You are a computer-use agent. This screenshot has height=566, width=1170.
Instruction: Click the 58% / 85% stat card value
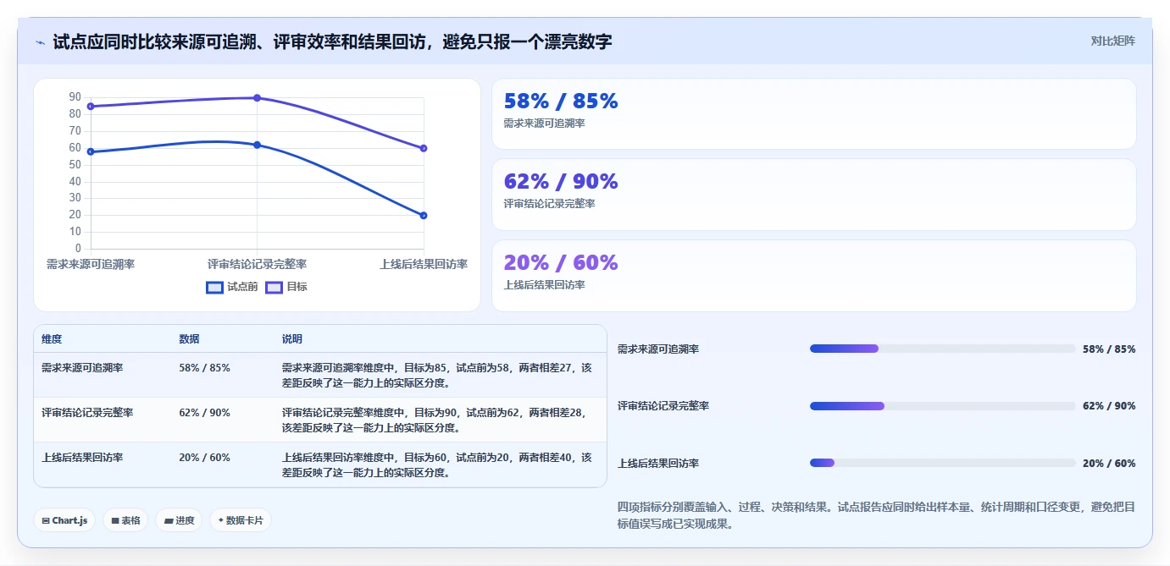(x=561, y=101)
